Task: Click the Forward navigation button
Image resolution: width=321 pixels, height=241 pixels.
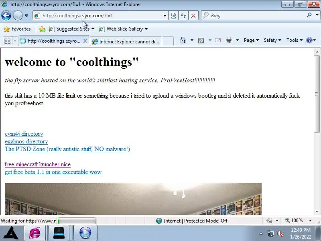Action: point(18,16)
